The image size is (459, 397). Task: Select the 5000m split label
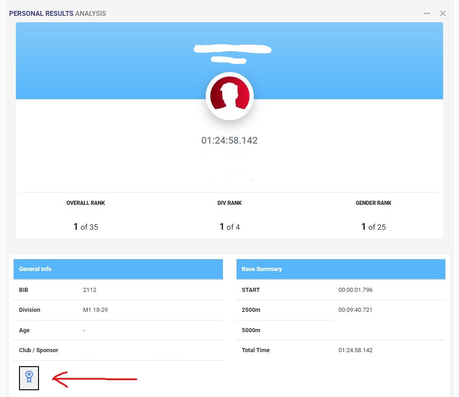251,330
